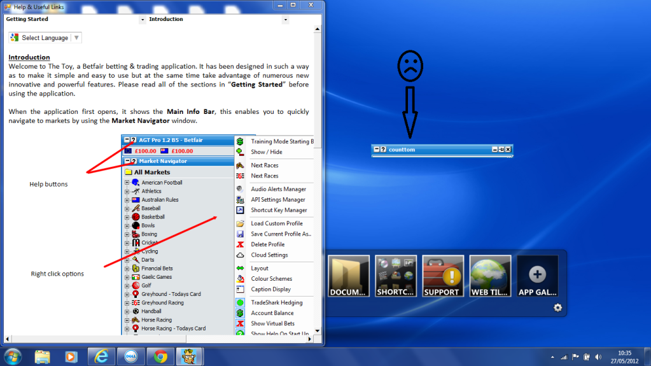Open dock settings via the gear icon
This screenshot has width=651, height=366.
[x=557, y=307]
